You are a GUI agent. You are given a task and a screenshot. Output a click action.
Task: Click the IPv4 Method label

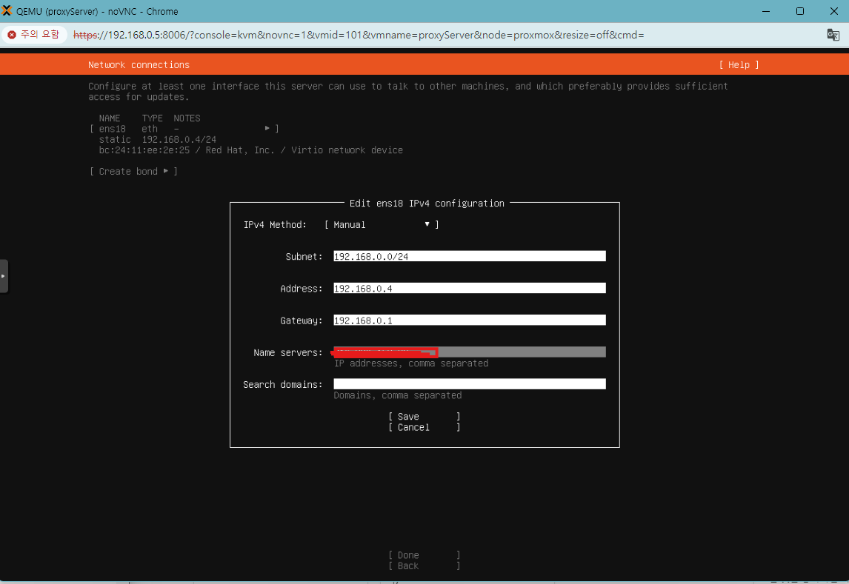(275, 224)
